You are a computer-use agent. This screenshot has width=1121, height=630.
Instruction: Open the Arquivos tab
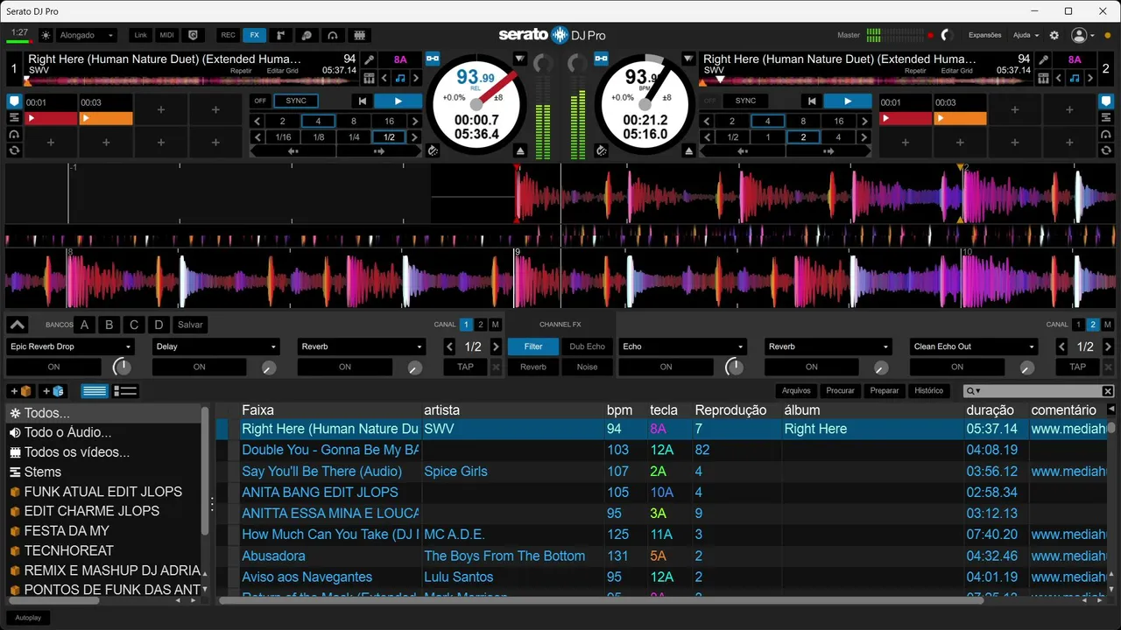coord(796,391)
